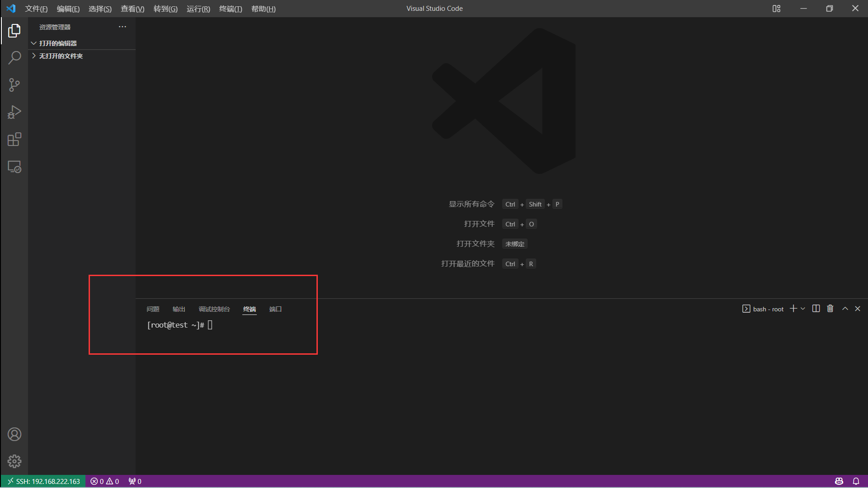Open the 文件(F) menu

coord(36,9)
